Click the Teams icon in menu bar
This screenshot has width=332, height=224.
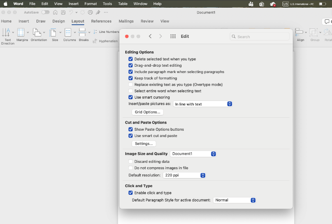[x=251, y=4]
